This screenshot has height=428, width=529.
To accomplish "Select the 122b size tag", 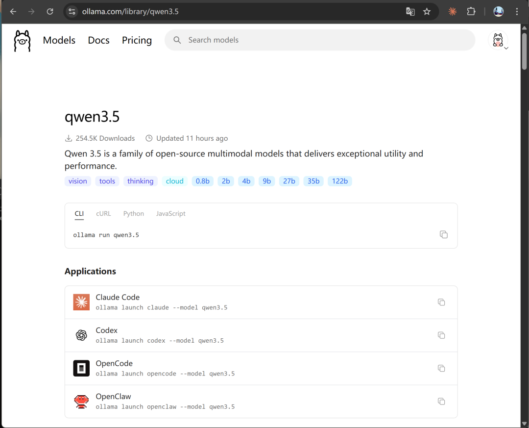I will 340,181.
